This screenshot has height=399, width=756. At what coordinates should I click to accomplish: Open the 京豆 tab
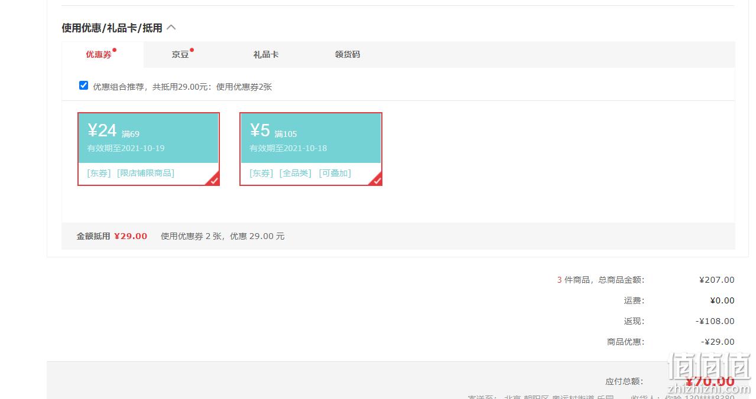180,54
